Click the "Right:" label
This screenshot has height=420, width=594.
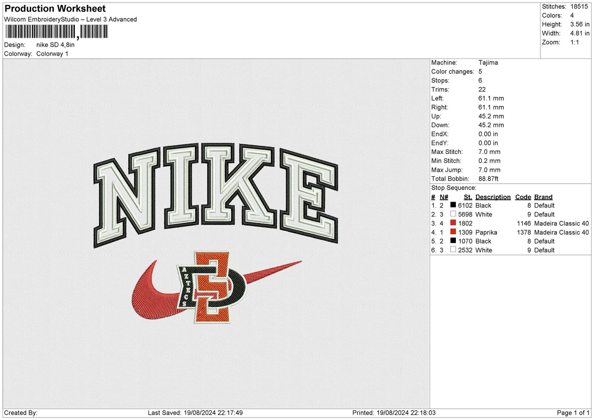(x=440, y=107)
